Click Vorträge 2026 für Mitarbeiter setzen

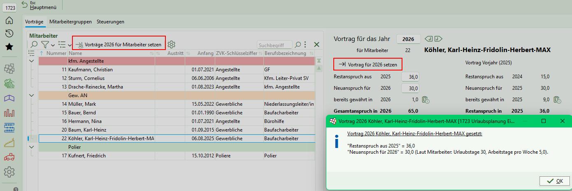[119, 44]
